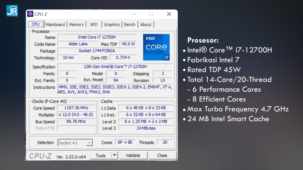The width and height of the screenshot is (303, 170).
Task: Click the CPU-Z app icon in title bar
Action: [30, 14]
